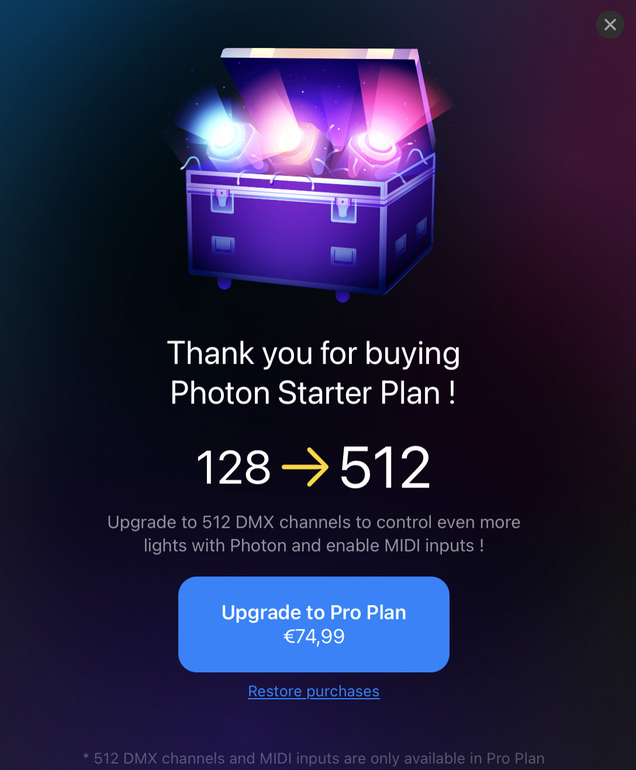Click the "Photon Starter Plan !" title text
Screen dimensions: 636x770
tap(313, 392)
